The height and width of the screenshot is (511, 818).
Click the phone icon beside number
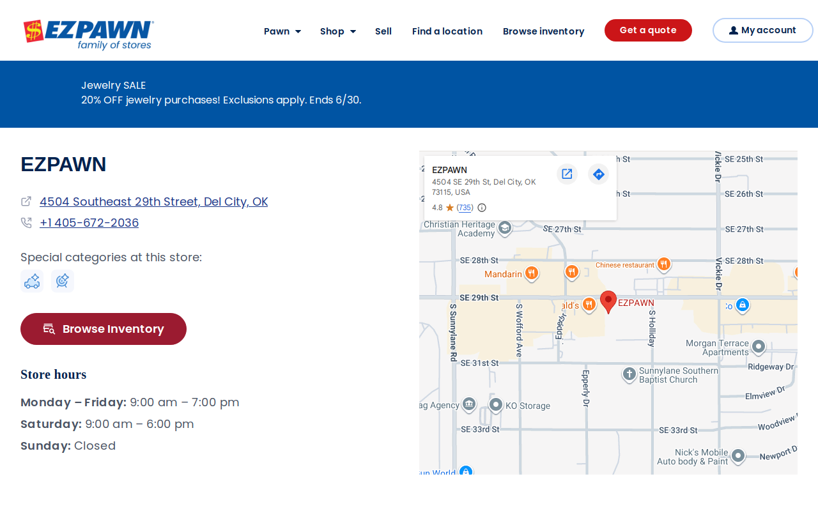tap(26, 222)
